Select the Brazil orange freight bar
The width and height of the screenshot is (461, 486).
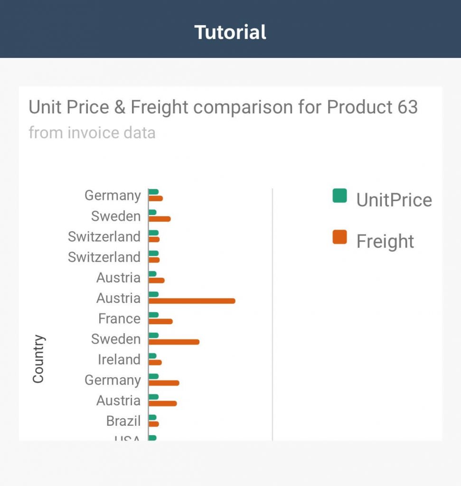tap(154, 424)
